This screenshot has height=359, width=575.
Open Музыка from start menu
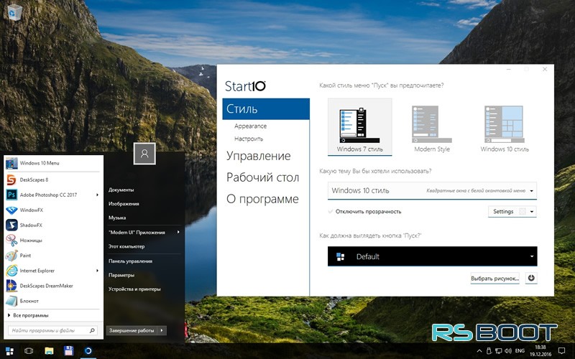[x=117, y=218]
